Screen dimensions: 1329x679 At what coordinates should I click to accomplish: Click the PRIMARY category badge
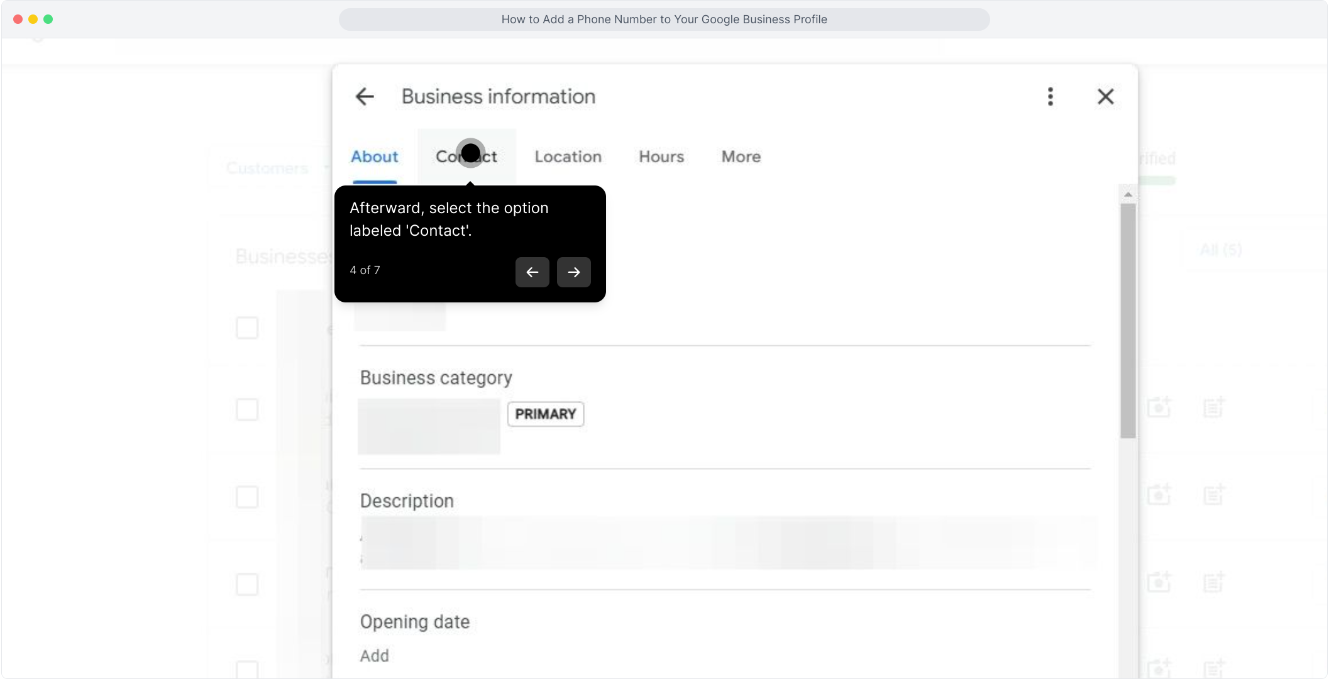pos(546,414)
